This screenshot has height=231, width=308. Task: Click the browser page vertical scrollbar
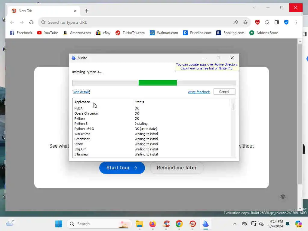click(300, 114)
